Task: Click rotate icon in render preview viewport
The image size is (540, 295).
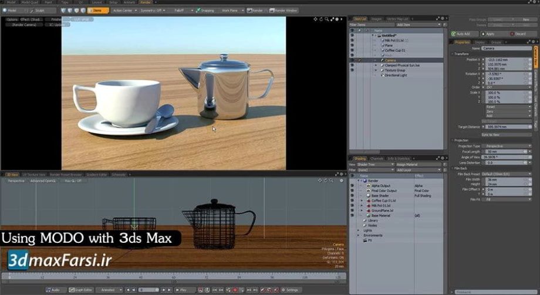Action: 321,19
